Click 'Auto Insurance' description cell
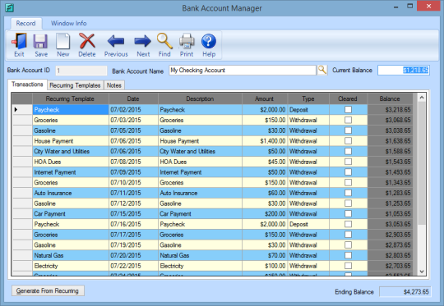Viewport: 444px width, 306px height. click(200, 193)
